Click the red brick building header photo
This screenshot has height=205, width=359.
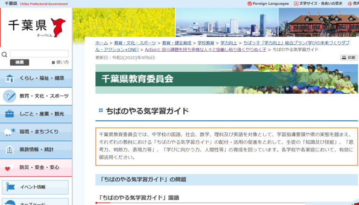(x=319, y=22)
